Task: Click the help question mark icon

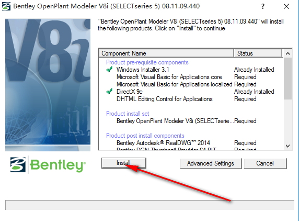Action: (x=263, y=6)
